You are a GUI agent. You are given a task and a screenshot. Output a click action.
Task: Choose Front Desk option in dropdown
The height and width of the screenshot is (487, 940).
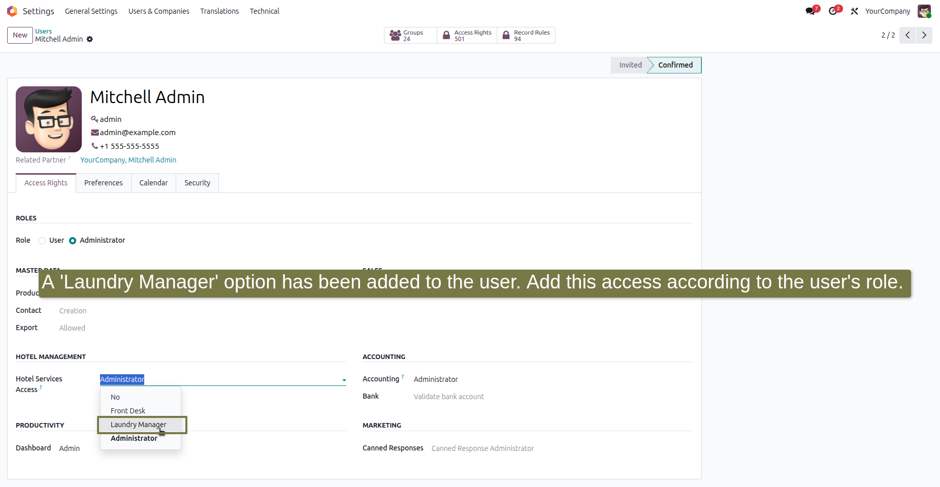[141, 411]
